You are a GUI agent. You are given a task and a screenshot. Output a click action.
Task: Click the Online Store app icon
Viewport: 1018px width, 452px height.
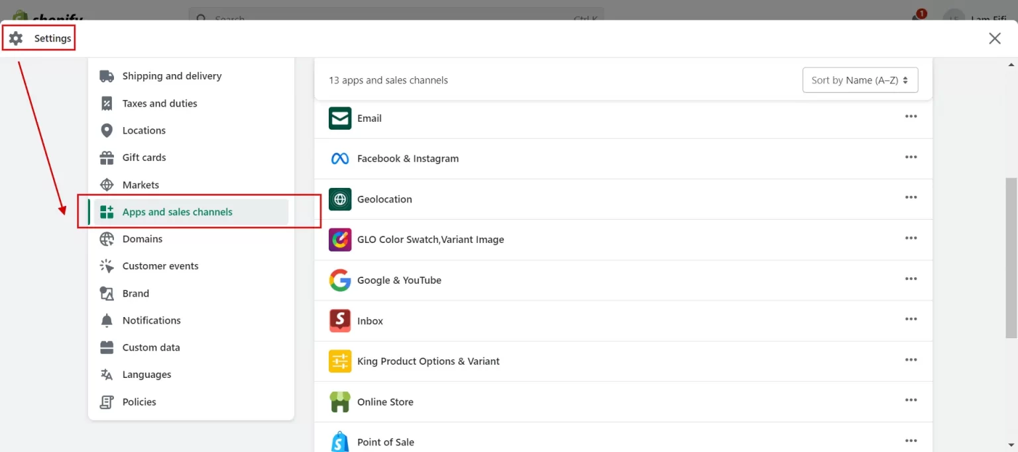(x=340, y=402)
